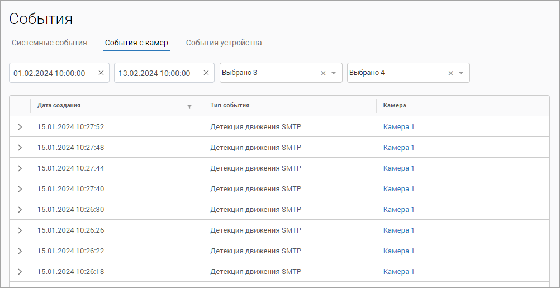Clear the end date 13.02.2024 field
The height and width of the screenshot is (288, 560).
(206, 73)
